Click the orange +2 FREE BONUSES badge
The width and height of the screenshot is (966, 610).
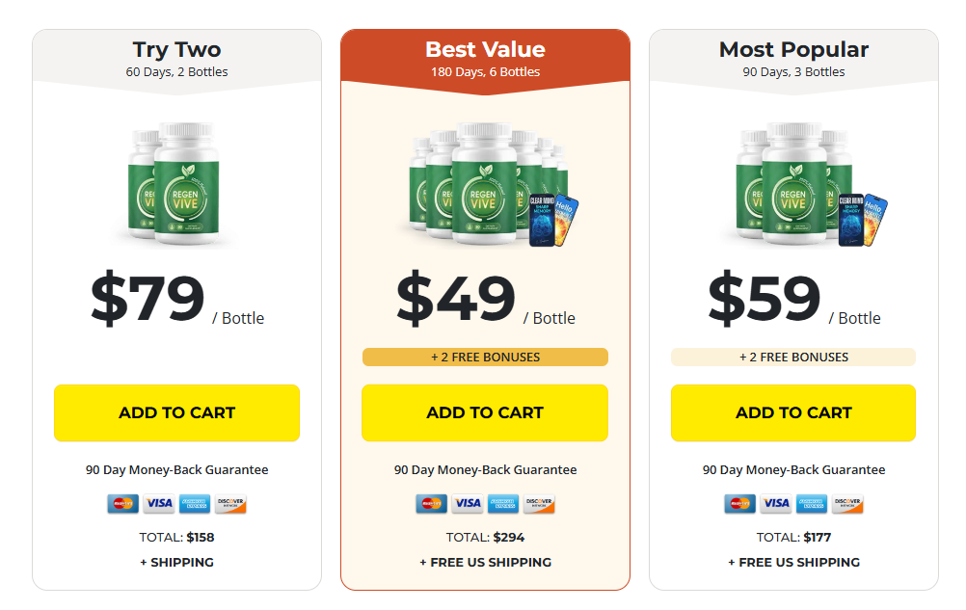(x=485, y=357)
